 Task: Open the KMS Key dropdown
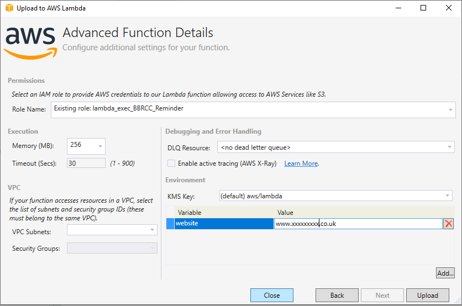335,196
